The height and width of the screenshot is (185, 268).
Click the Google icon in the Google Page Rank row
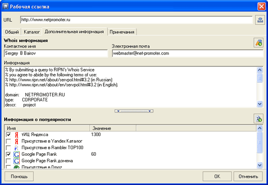click(x=16, y=154)
